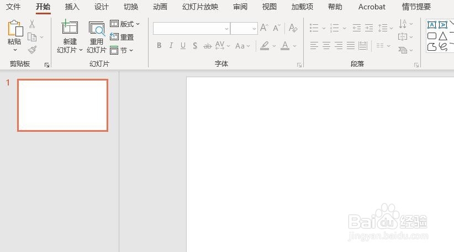Center align text
This screenshot has width=454, height=252.
coord(326,45)
